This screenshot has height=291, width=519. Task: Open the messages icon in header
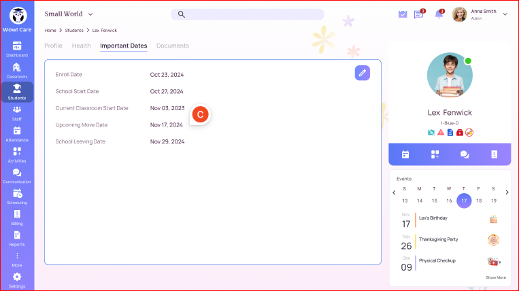pos(419,14)
